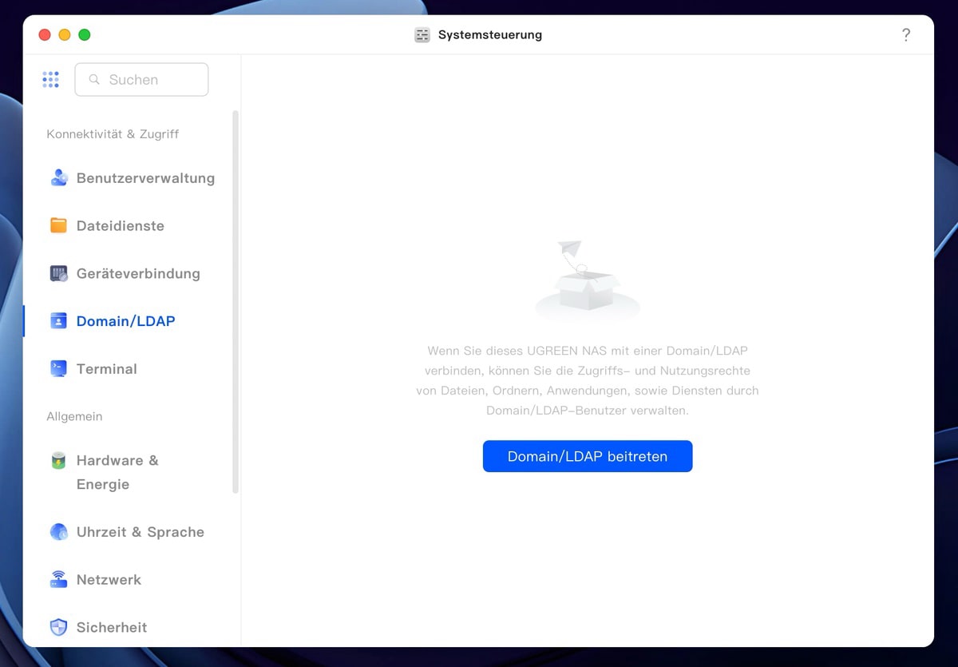Open the Terminal settings entry
This screenshot has height=667, width=958.
106,368
